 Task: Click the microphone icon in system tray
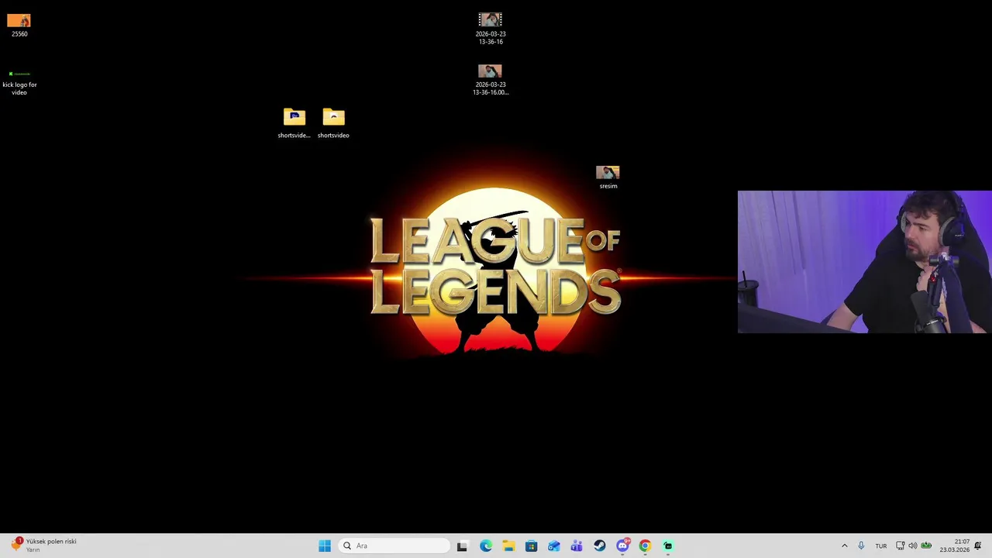(861, 546)
